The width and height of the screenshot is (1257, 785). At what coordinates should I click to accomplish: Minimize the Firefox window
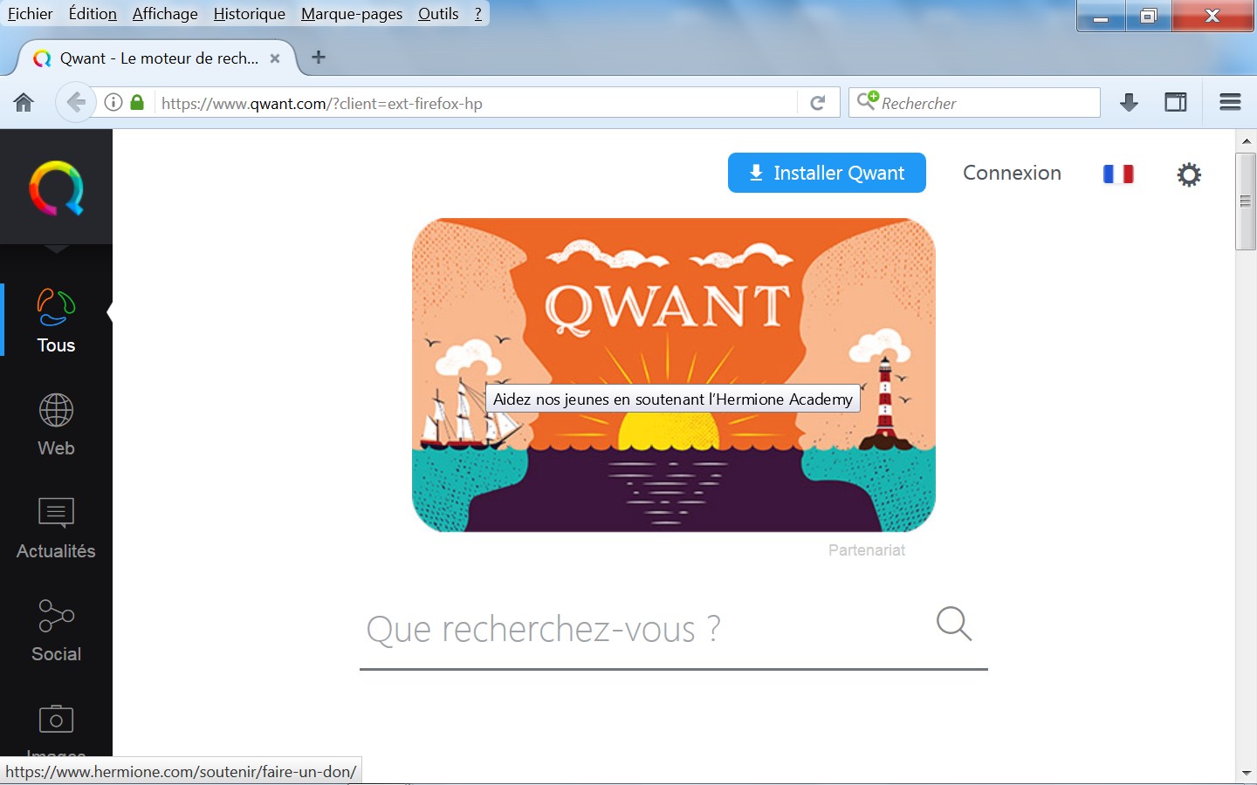[1101, 16]
